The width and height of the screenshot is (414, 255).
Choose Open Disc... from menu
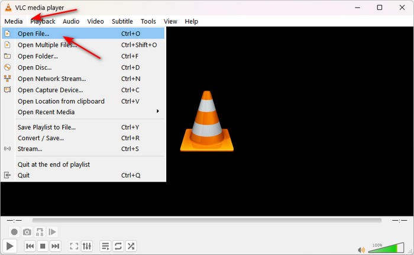[x=83, y=67]
